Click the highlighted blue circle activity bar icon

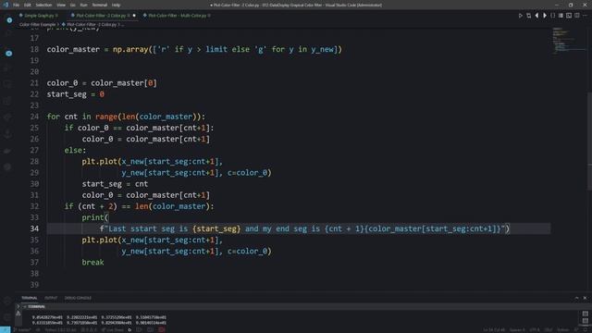tap(9, 54)
